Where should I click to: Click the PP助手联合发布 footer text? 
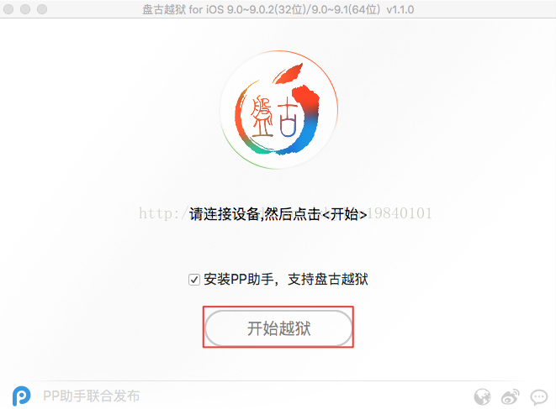[x=92, y=396]
